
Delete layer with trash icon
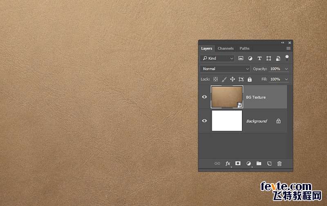click(280, 163)
